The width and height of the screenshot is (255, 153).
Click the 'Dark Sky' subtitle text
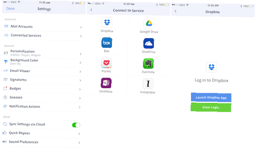point(16,64)
